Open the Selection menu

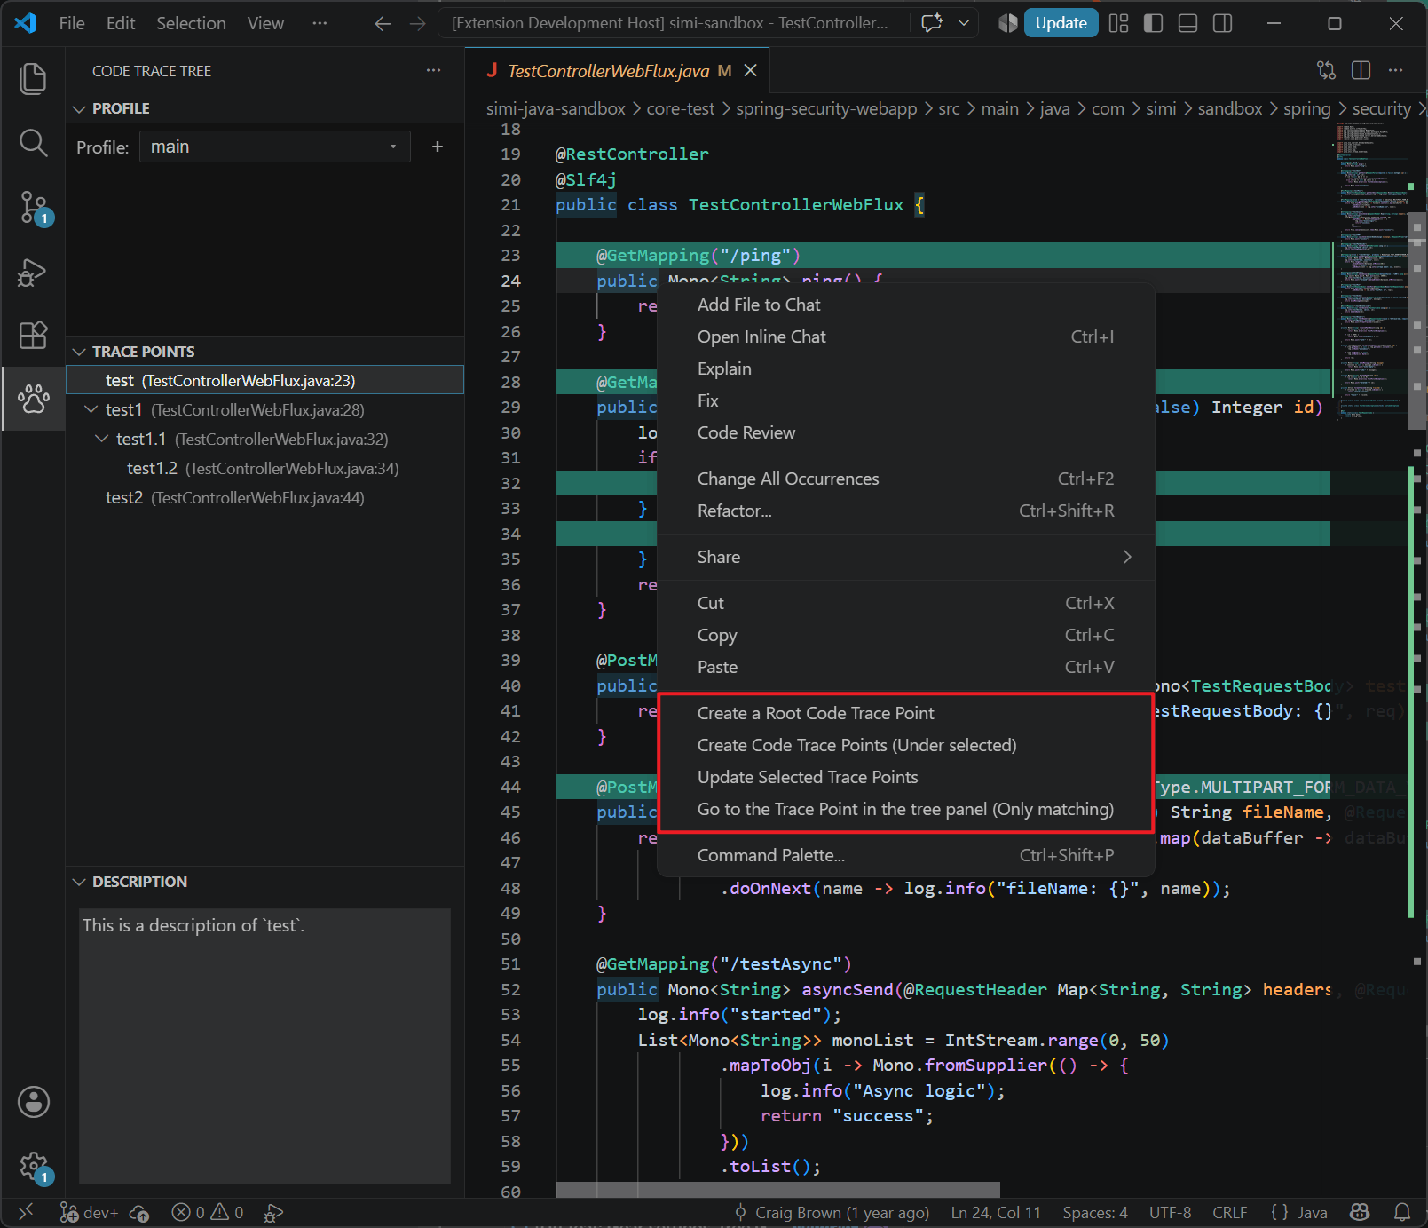191,23
